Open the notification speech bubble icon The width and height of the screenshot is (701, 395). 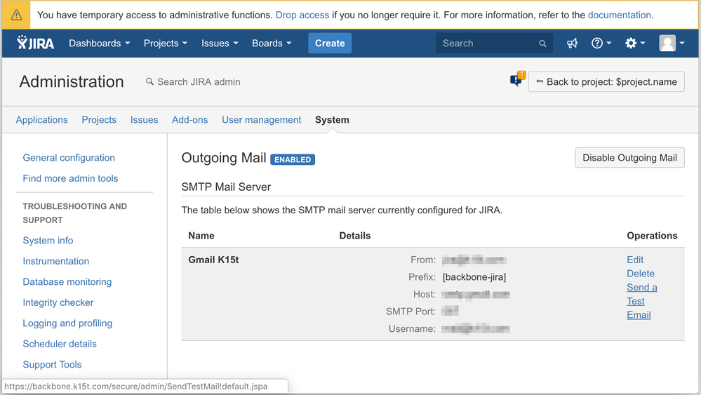(517, 79)
